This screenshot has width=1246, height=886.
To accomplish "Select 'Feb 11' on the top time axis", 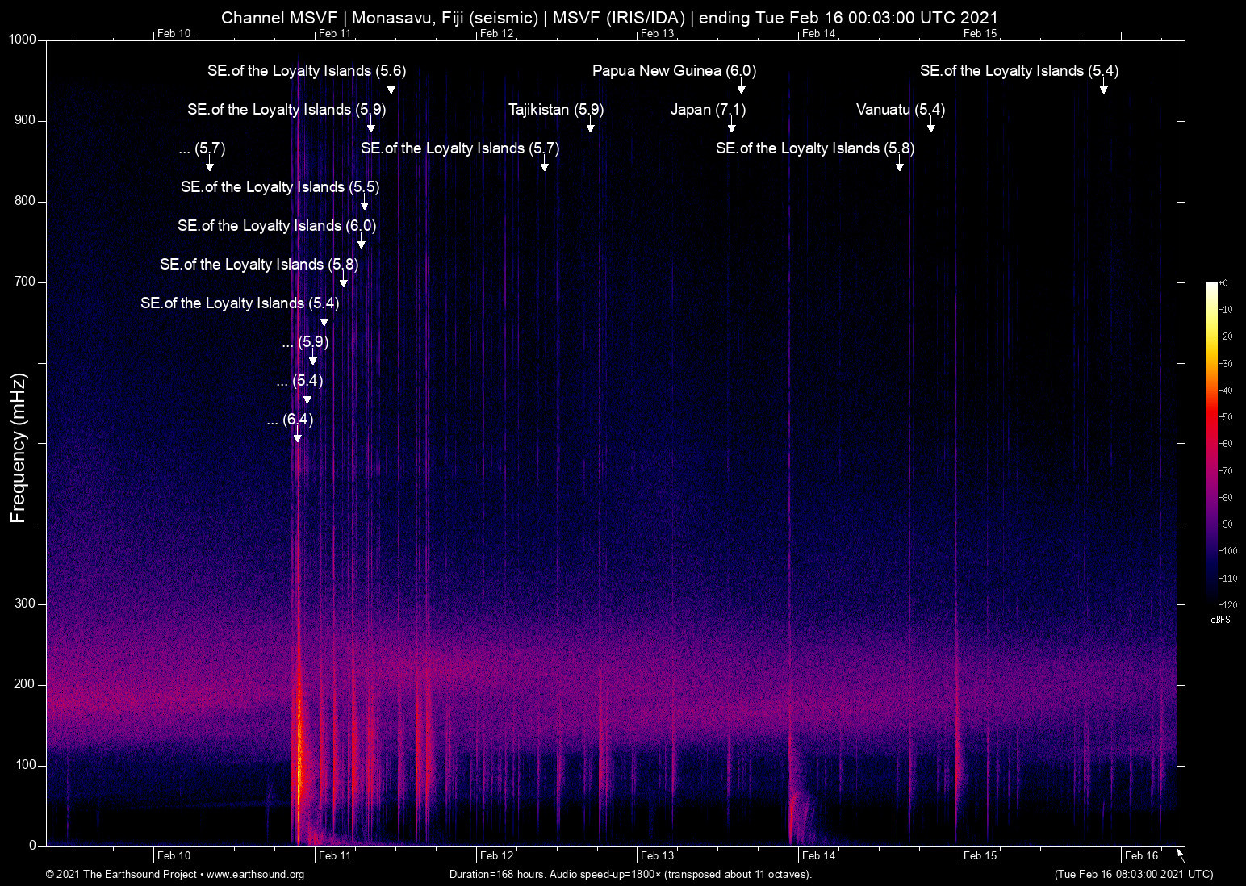I will point(335,34).
